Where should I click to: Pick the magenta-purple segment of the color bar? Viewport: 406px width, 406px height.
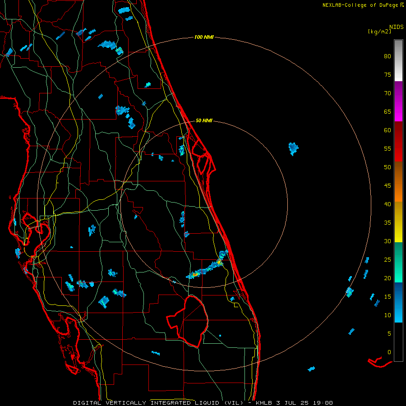pos(398,101)
